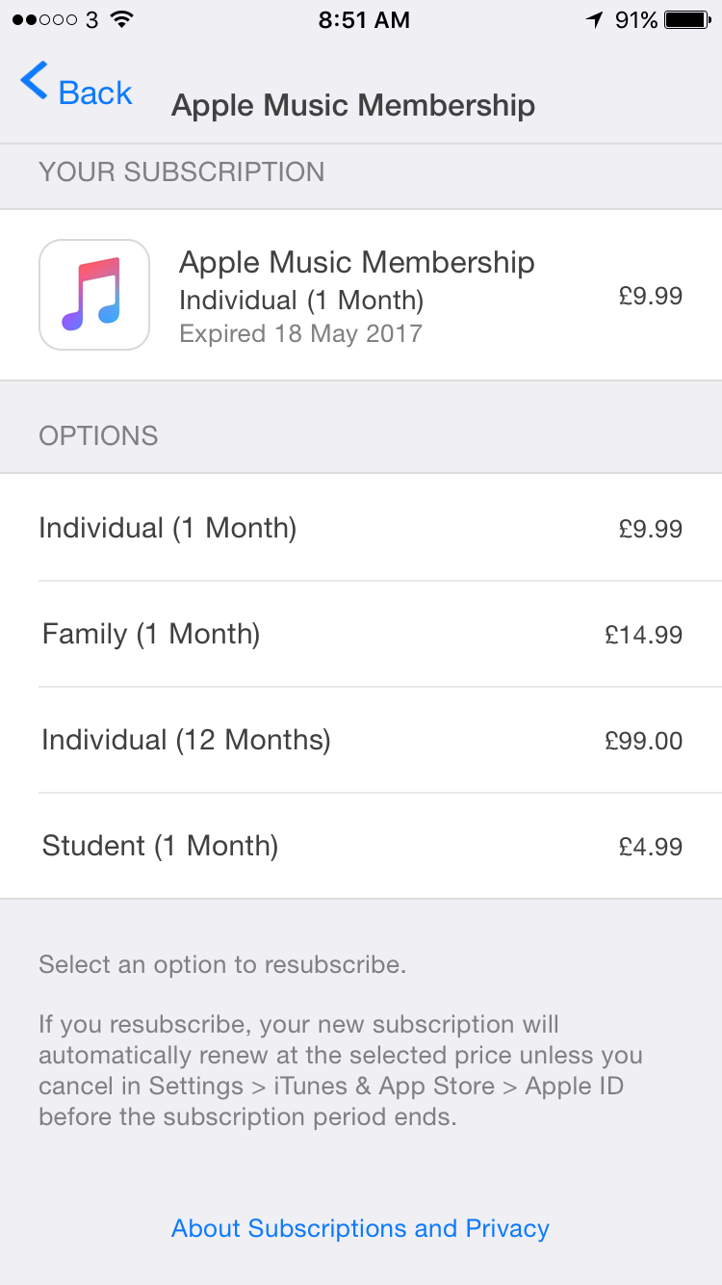Tap the £14.99 Family price

[x=643, y=635]
